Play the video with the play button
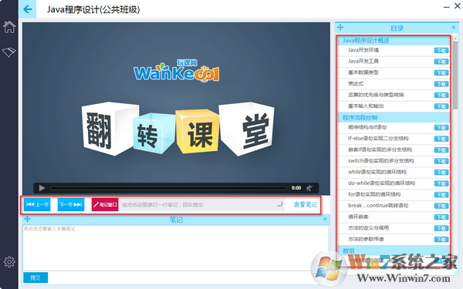This screenshot has width=463, height=289. pyautogui.click(x=42, y=188)
